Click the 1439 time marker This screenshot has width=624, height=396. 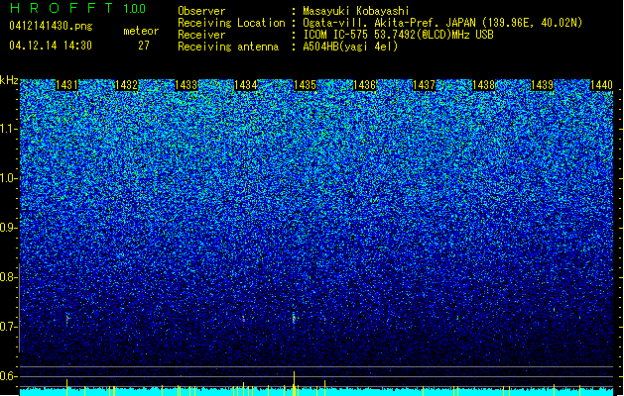[x=543, y=85]
